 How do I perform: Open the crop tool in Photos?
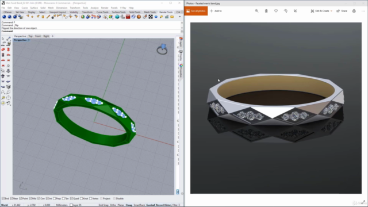[295, 11]
